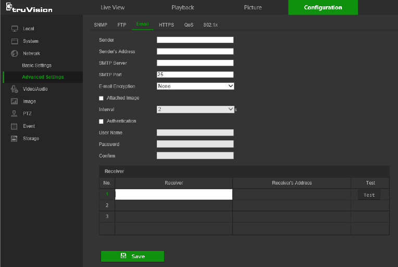This screenshot has width=398, height=267.
Task: Select Network in the sidebar
Action: tap(31, 53)
